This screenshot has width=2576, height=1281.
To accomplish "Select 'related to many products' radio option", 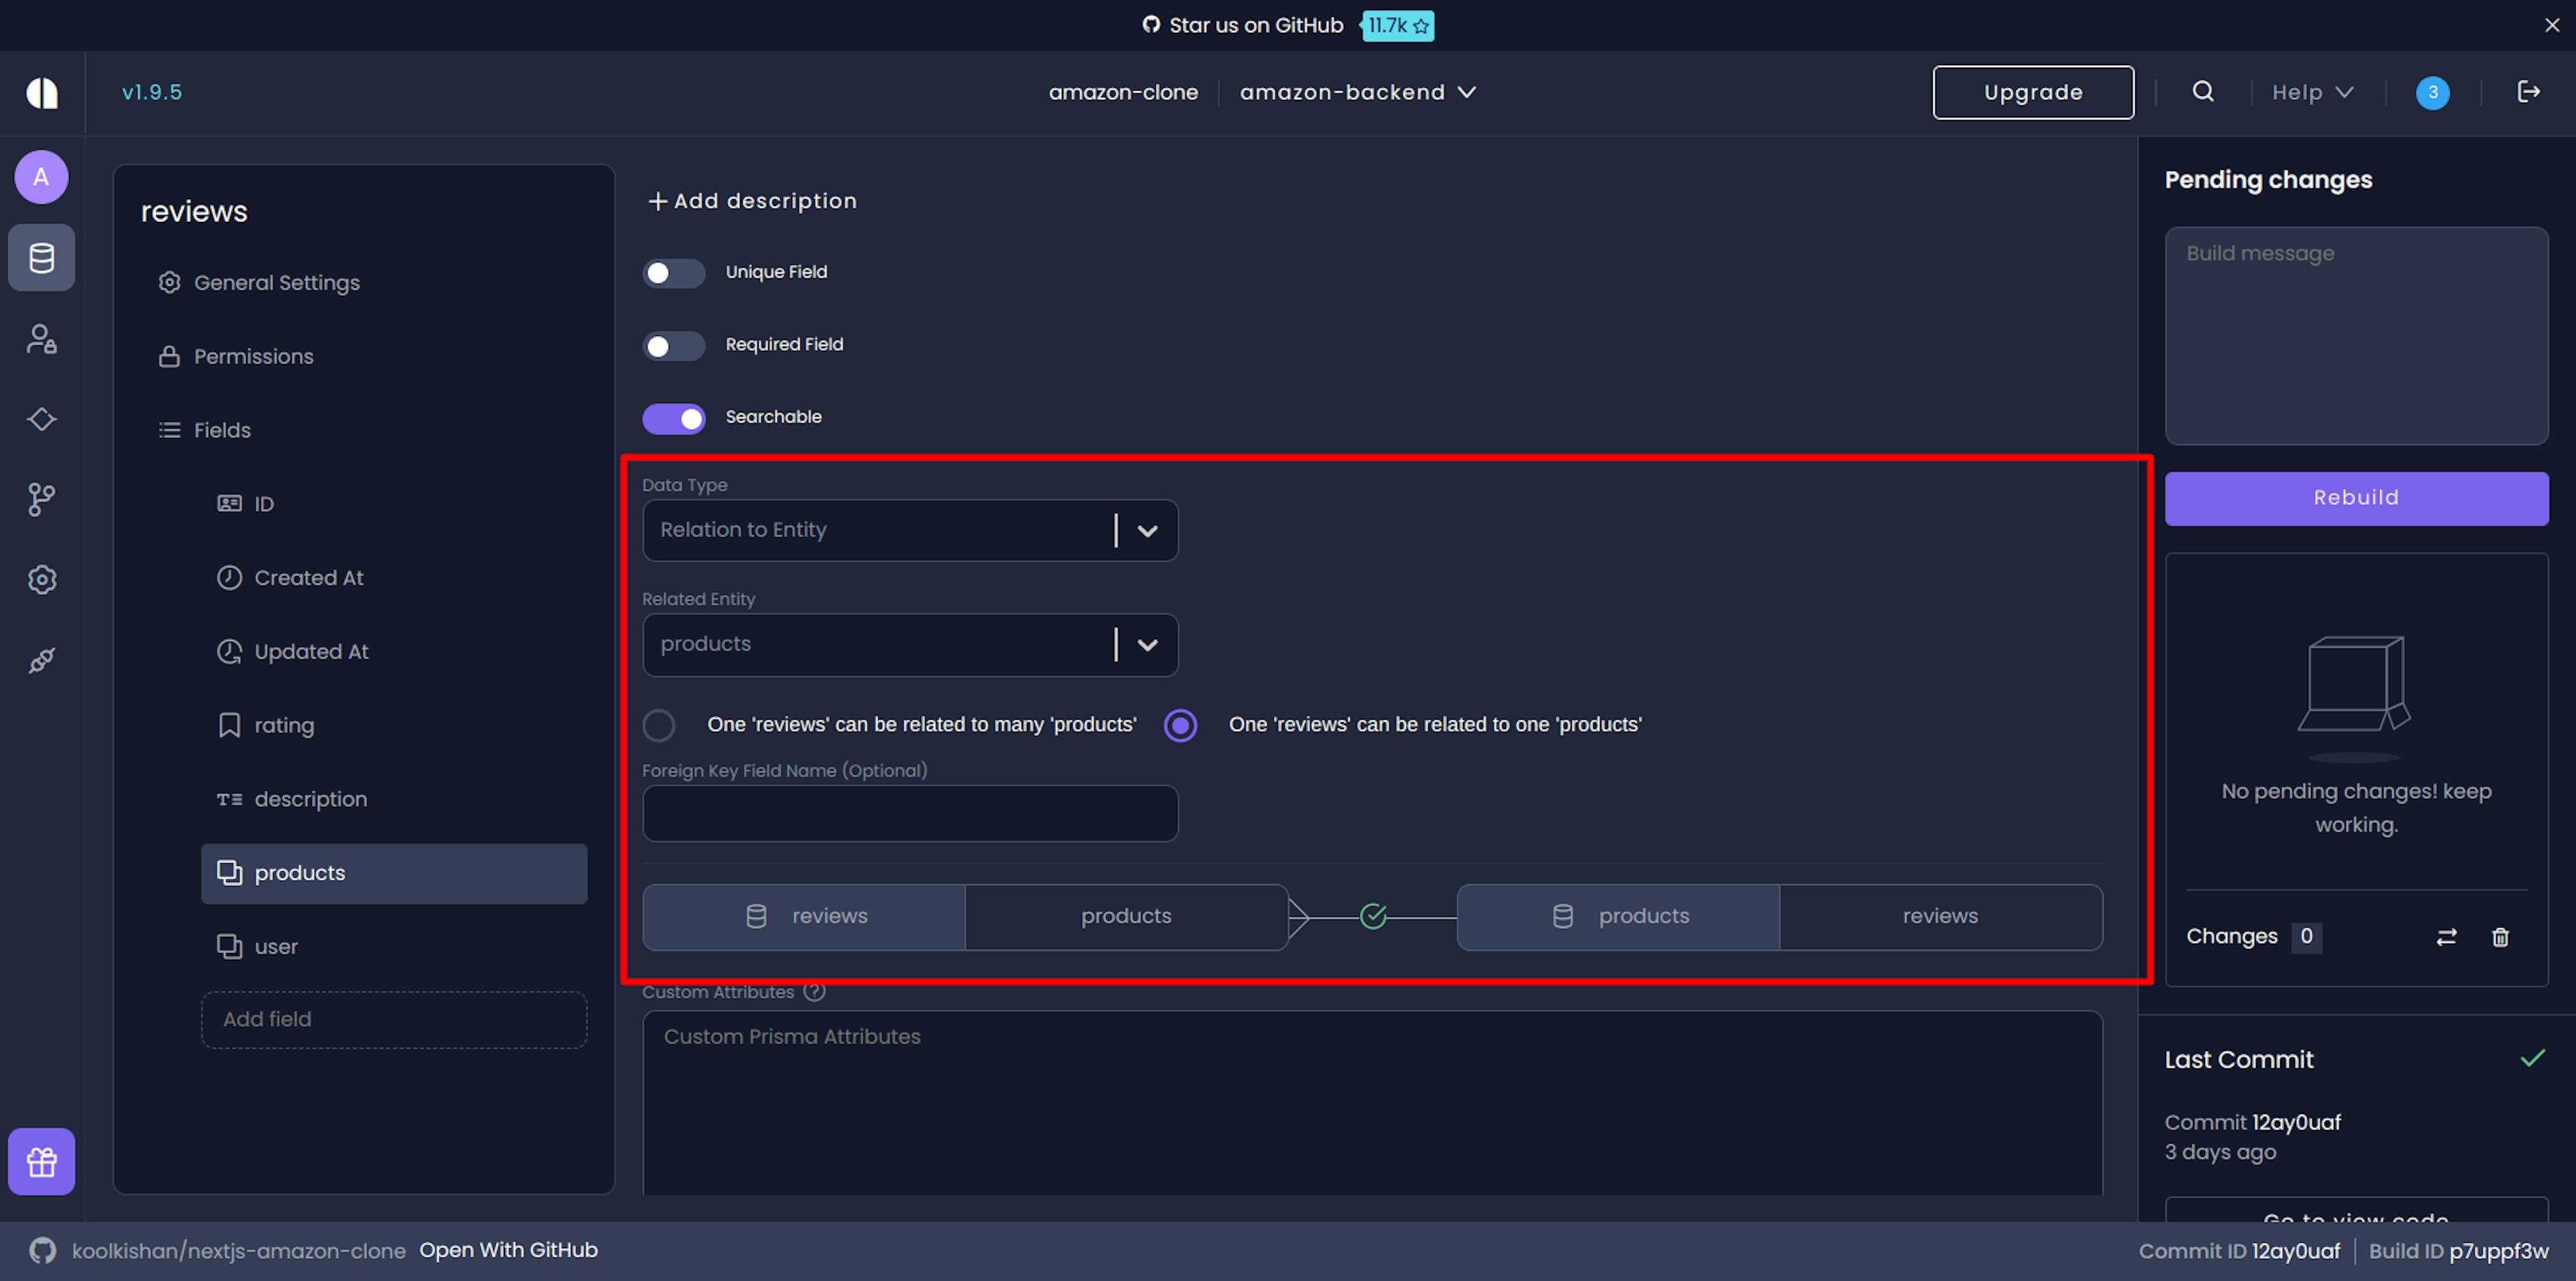I will pos(659,725).
